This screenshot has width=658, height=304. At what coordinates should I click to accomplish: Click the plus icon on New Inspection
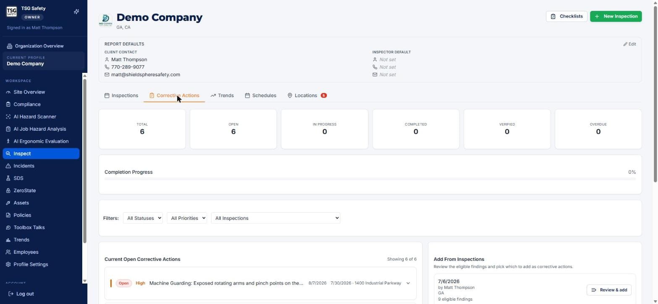597,16
